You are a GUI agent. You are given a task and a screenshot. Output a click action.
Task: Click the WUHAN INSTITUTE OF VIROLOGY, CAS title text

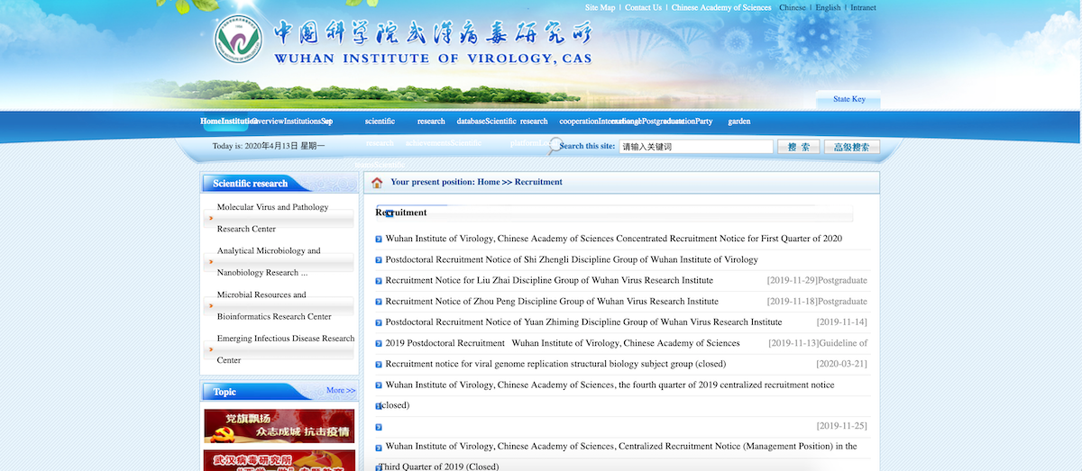coord(433,59)
